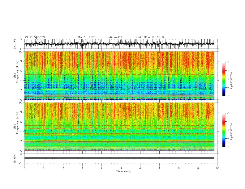
Task: Click the time axis tick label '3'
Action: [x=82, y=168]
